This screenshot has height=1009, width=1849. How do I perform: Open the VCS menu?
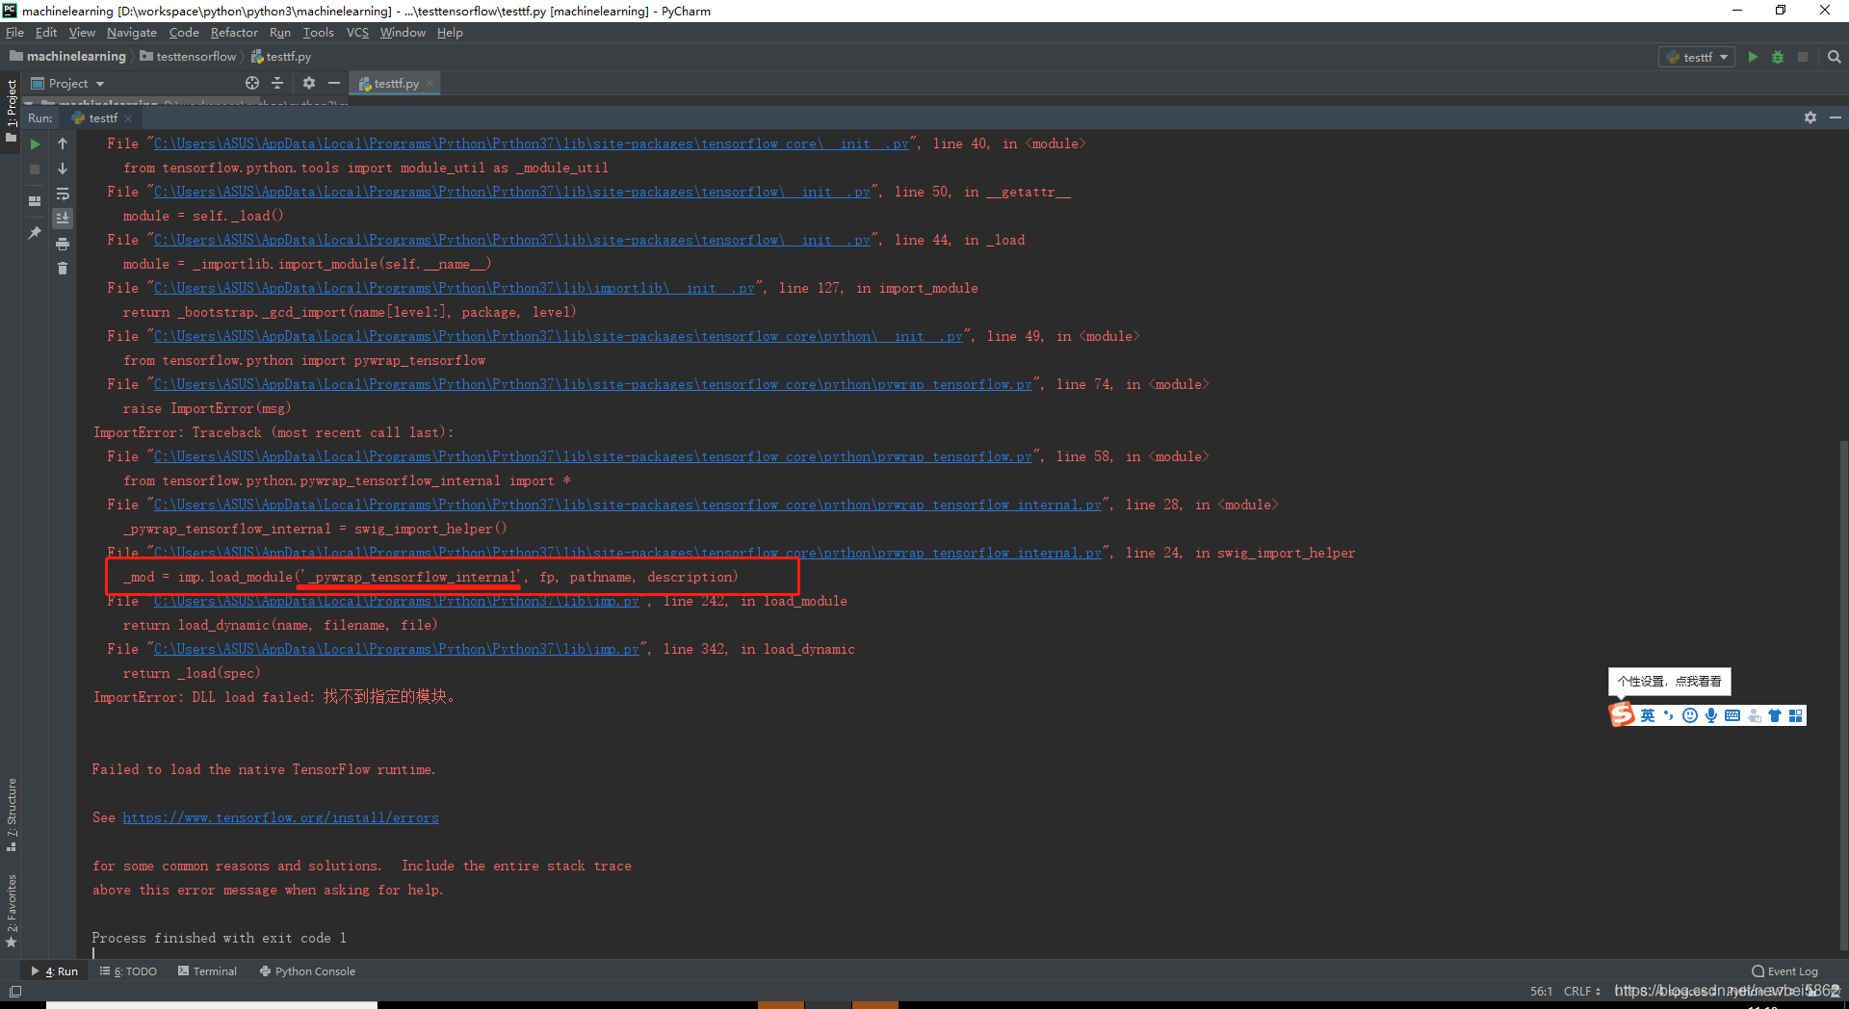tap(357, 33)
